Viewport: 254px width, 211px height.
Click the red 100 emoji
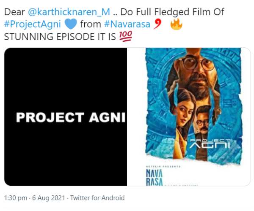click(x=126, y=36)
